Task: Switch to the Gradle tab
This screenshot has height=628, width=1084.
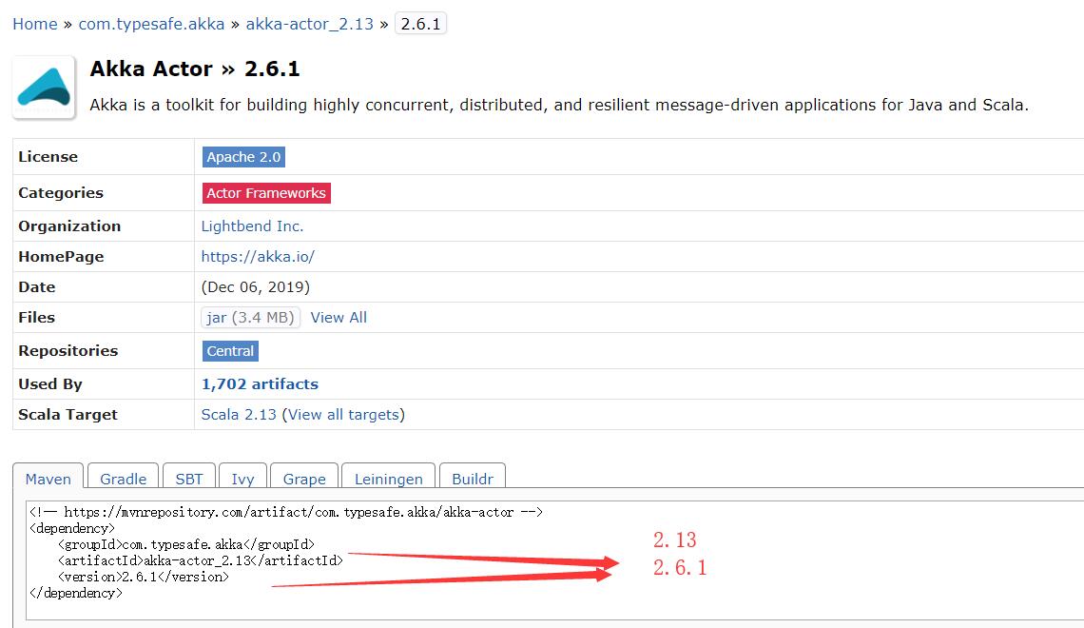Action: [x=123, y=479]
